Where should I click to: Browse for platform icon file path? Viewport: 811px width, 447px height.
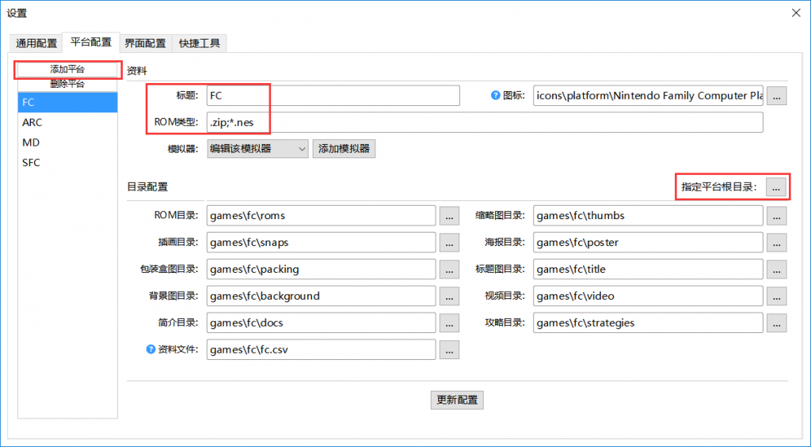click(x=776, y=96)
